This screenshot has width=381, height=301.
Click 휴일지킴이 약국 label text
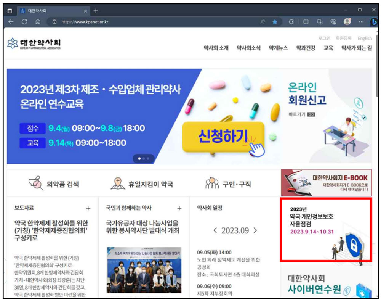pos(150,184)
